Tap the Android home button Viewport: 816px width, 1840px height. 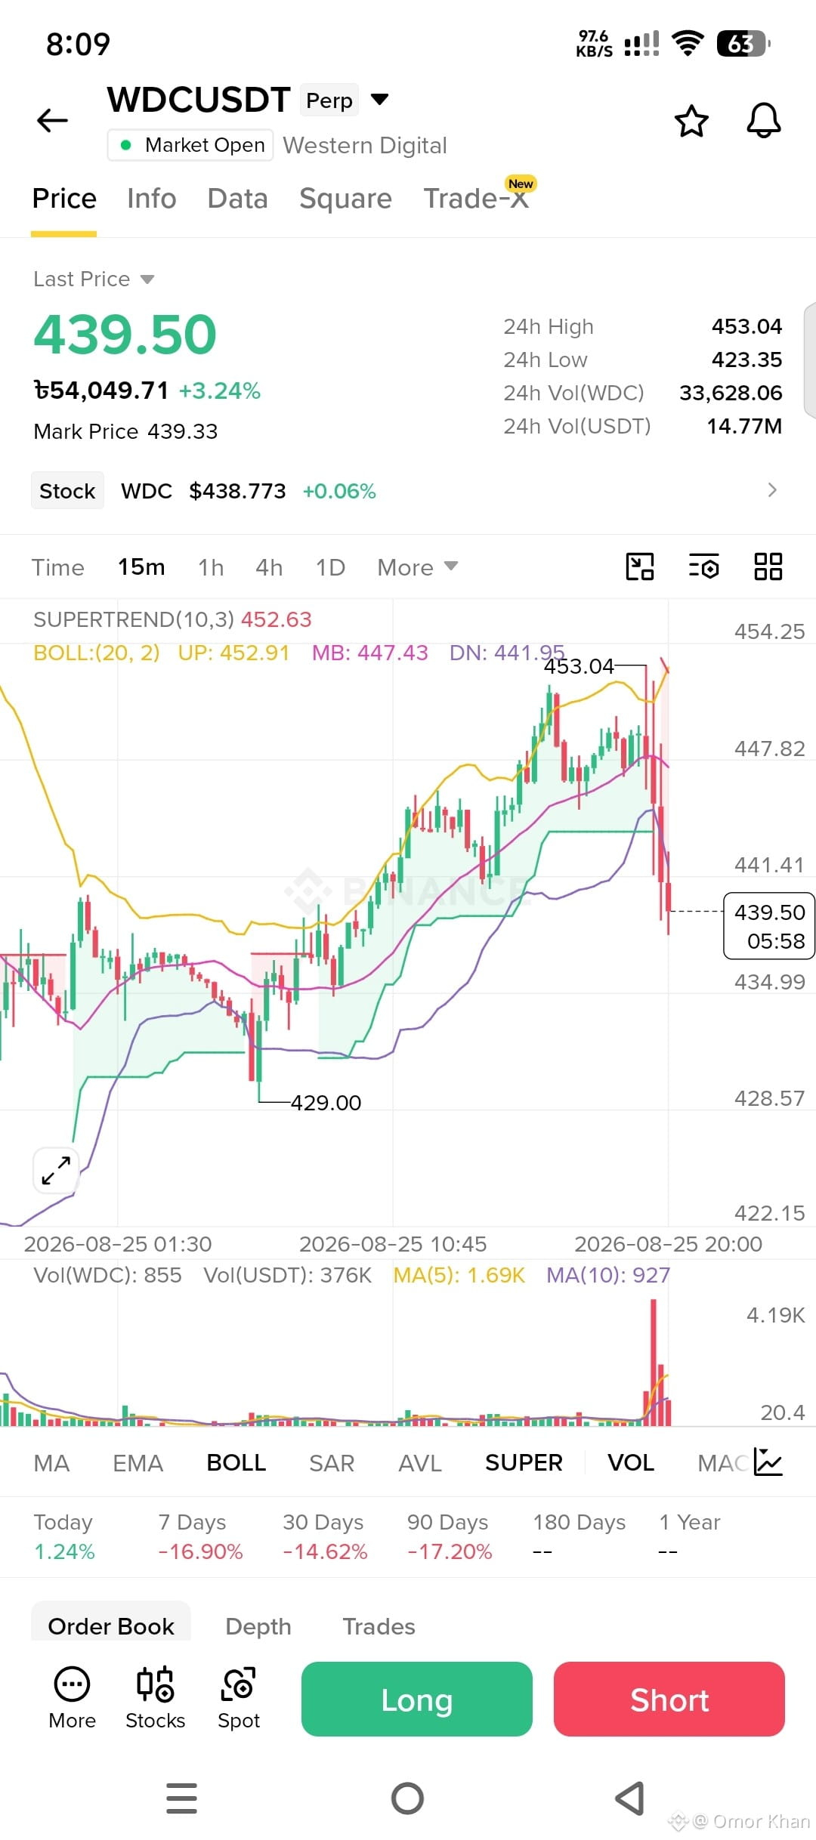click(x=408, y=1798)
